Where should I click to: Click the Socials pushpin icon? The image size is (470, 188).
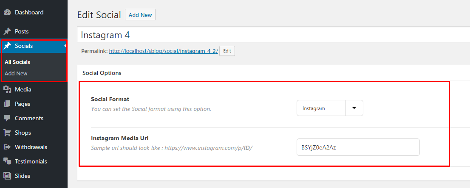pyautogui.click(x=7, y=46)
